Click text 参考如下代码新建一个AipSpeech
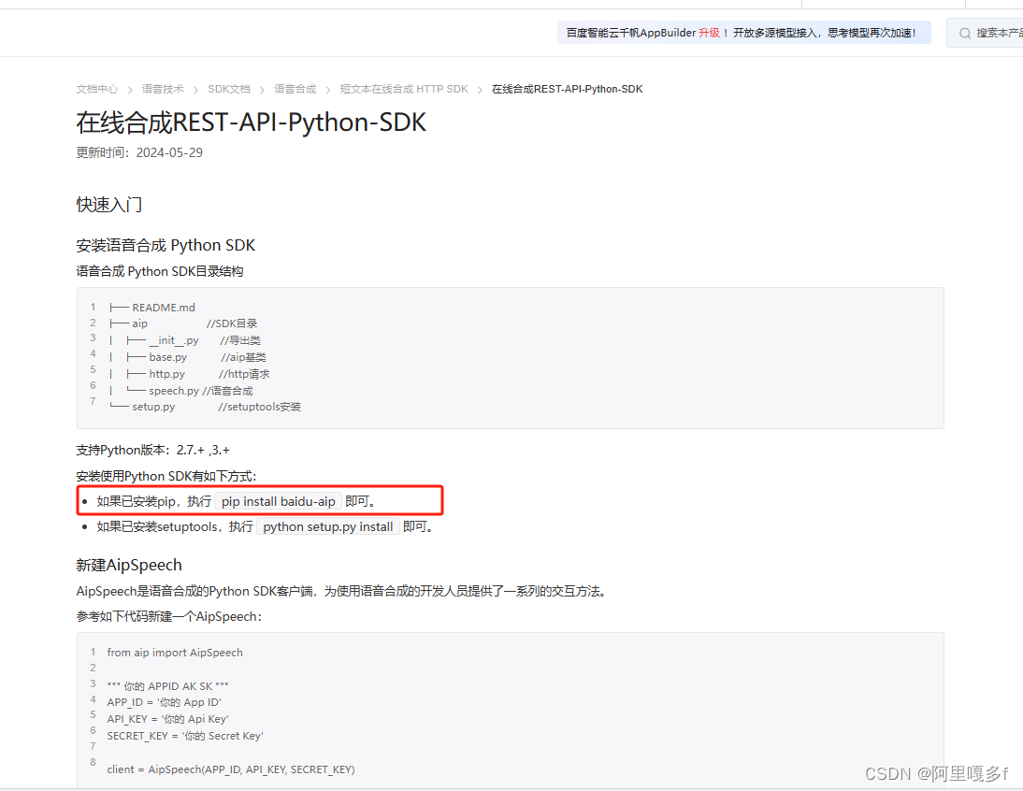 point(169,616)
